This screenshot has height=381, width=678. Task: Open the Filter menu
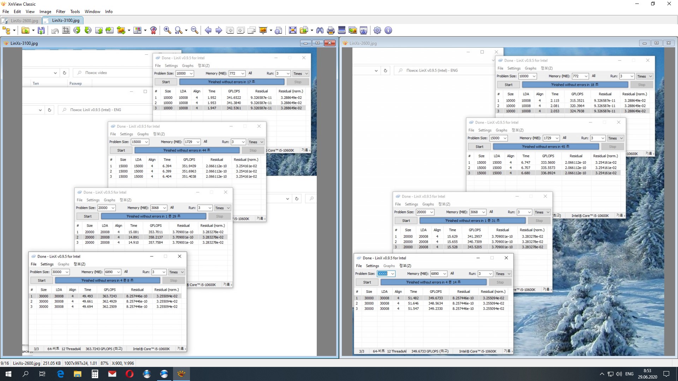coord(61,12)
